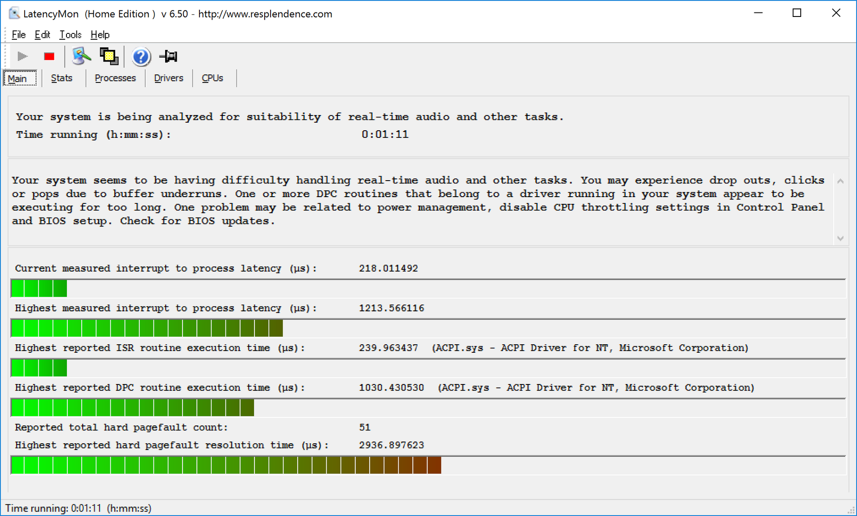Viewport: 857px width, 516px height.
Task: Switch to the Processes tab
Action: (115, 78)
